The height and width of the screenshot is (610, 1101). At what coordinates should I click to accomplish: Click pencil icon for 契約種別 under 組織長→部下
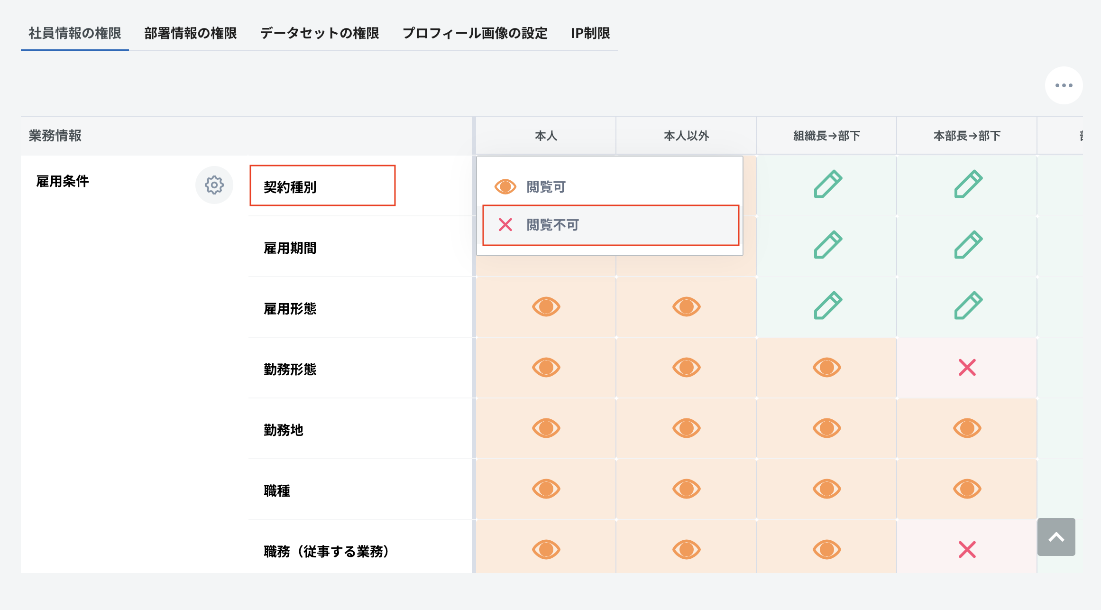(x=827, y=184)
